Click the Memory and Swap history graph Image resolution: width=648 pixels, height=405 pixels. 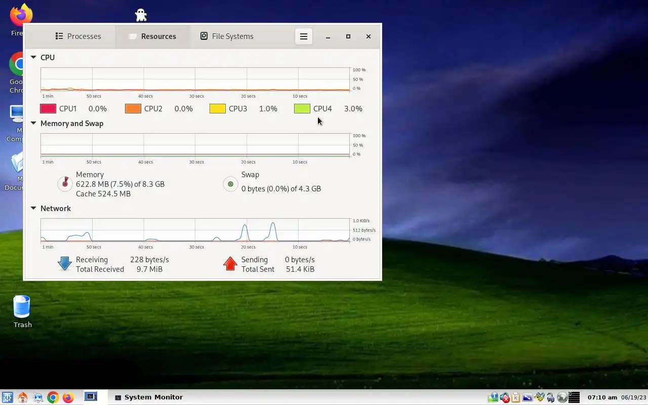[x=195, y=145]
